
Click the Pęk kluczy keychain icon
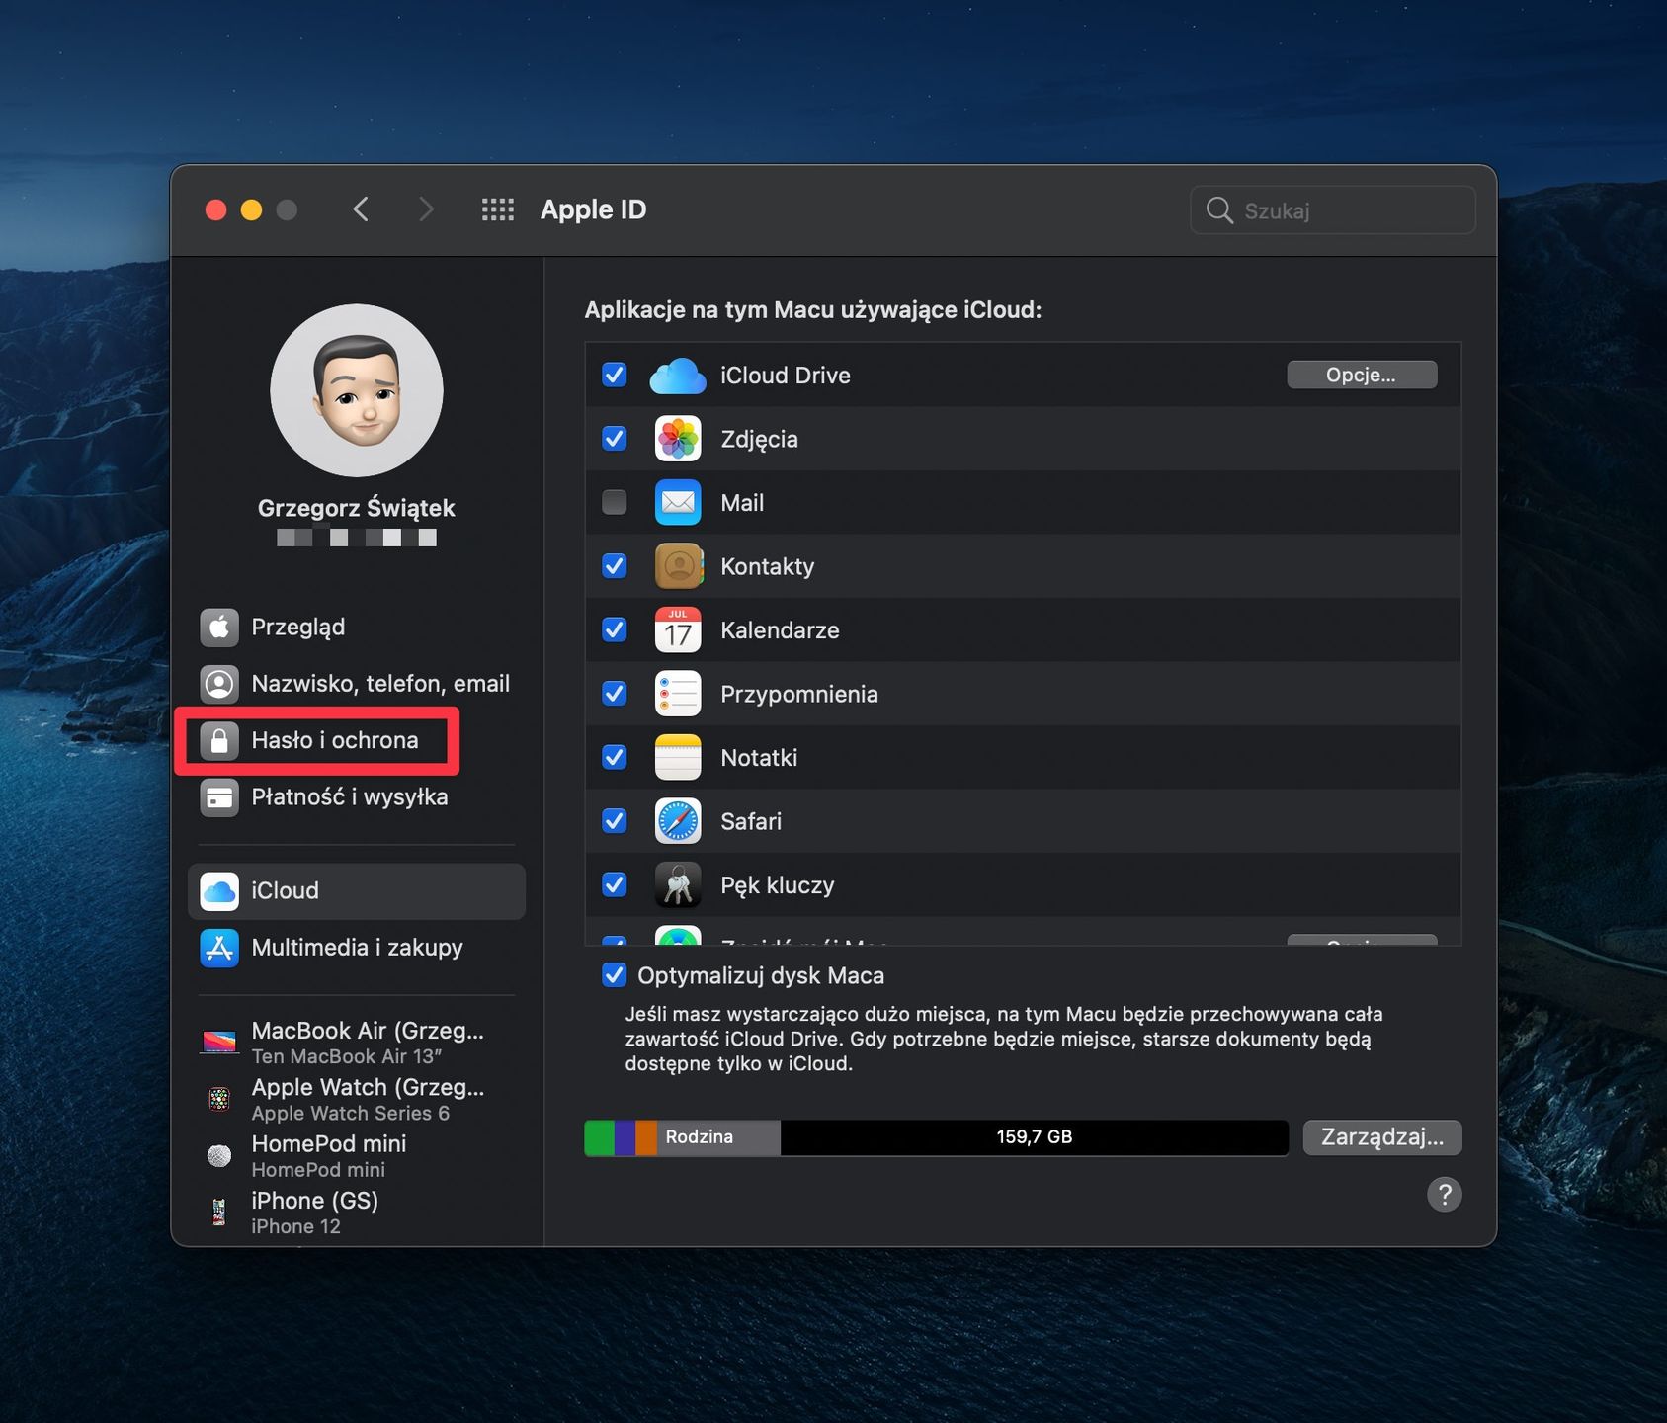point(678,885)
